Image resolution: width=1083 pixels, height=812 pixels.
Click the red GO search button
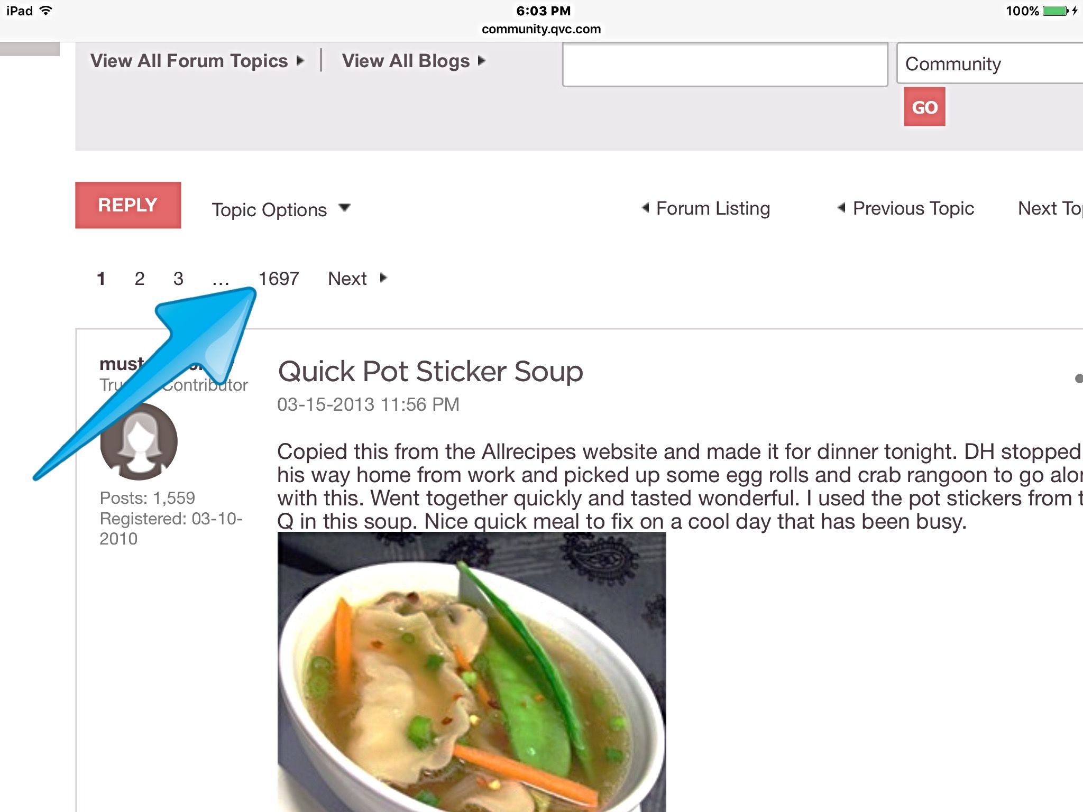924,107
